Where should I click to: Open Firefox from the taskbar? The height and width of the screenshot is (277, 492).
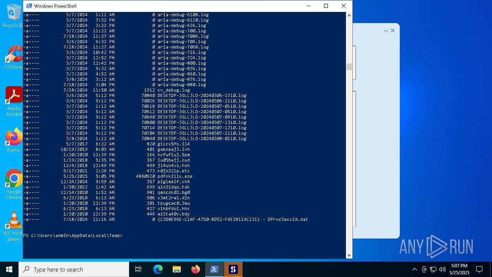point(196,269)
